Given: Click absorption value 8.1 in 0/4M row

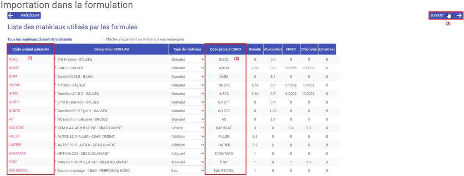Looking at the screenshot, I should coord(273,76).
